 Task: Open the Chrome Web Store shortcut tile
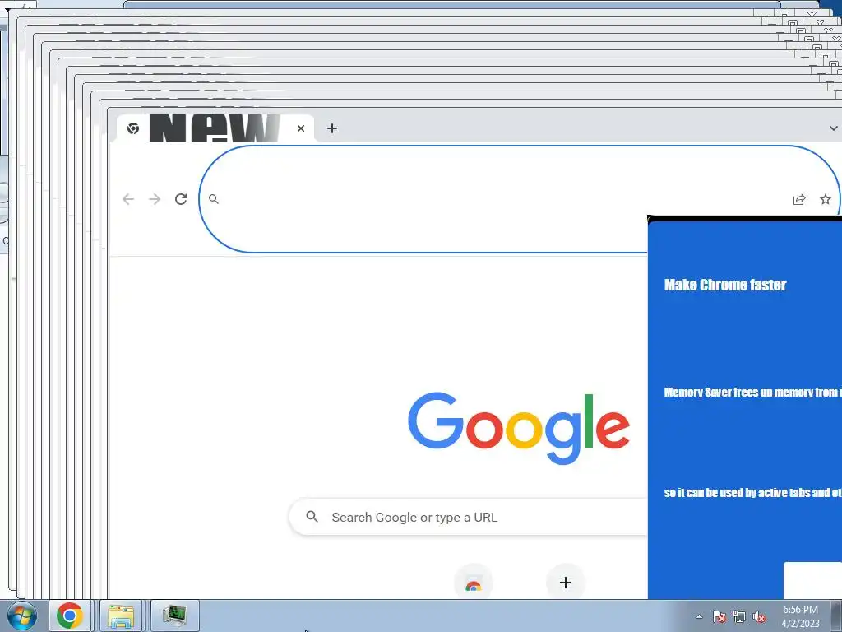pyautogui.click(x=473, y=583)
